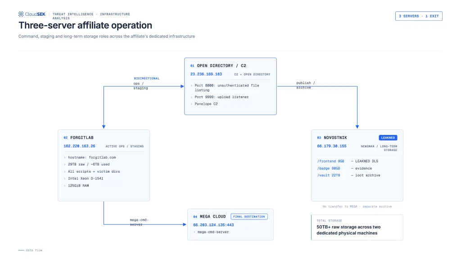Open the IP address 66.179.30.155
461x259 pixels.
click(x=332, y=146)
